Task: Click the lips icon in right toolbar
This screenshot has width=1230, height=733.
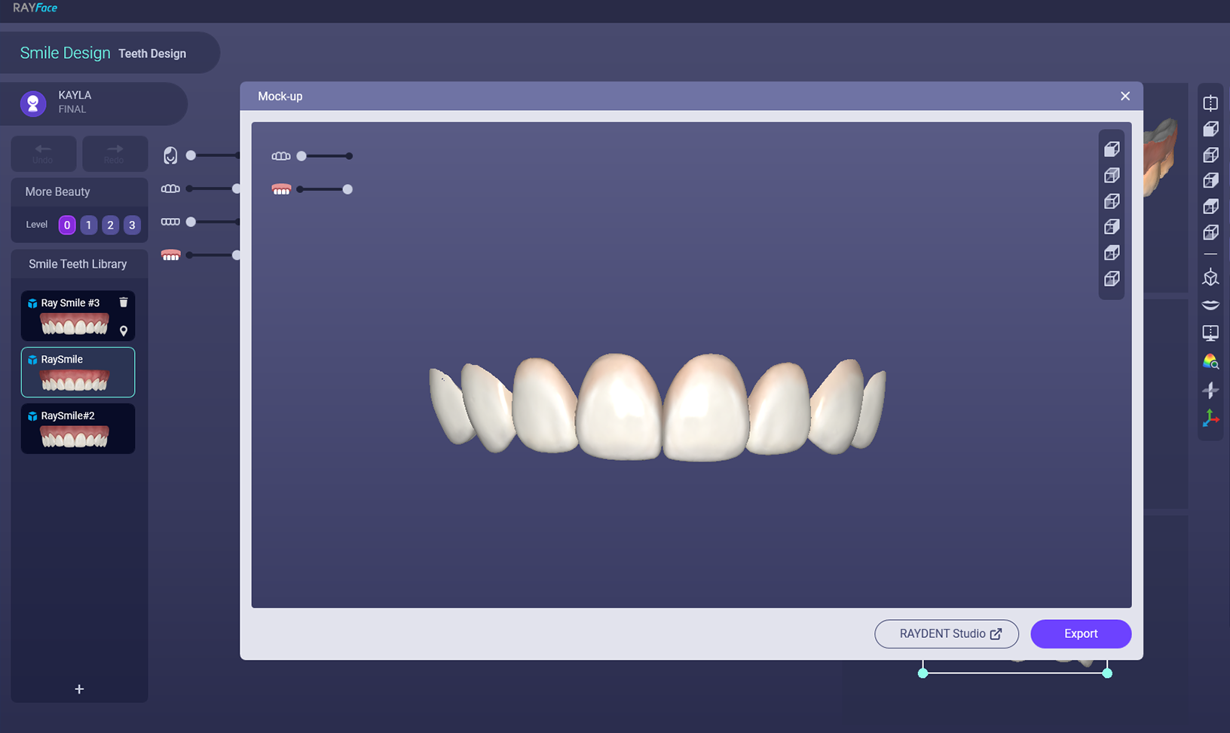Action: [1210, 305]
